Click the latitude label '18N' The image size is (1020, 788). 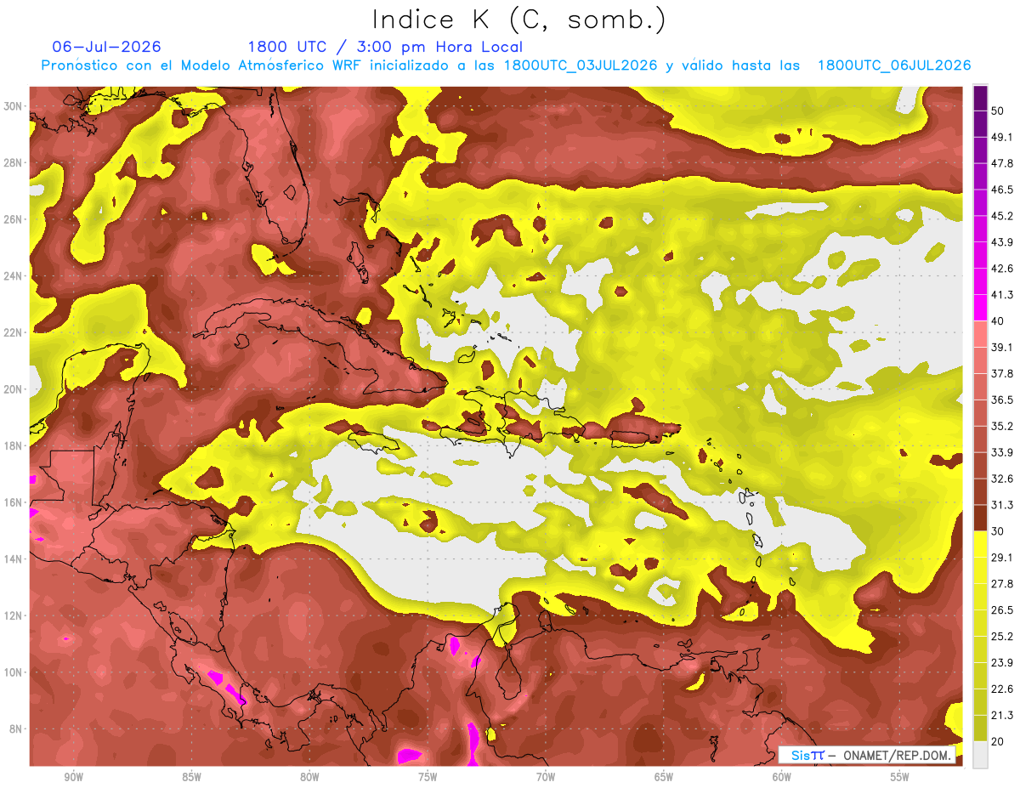[x=13, y=445]
